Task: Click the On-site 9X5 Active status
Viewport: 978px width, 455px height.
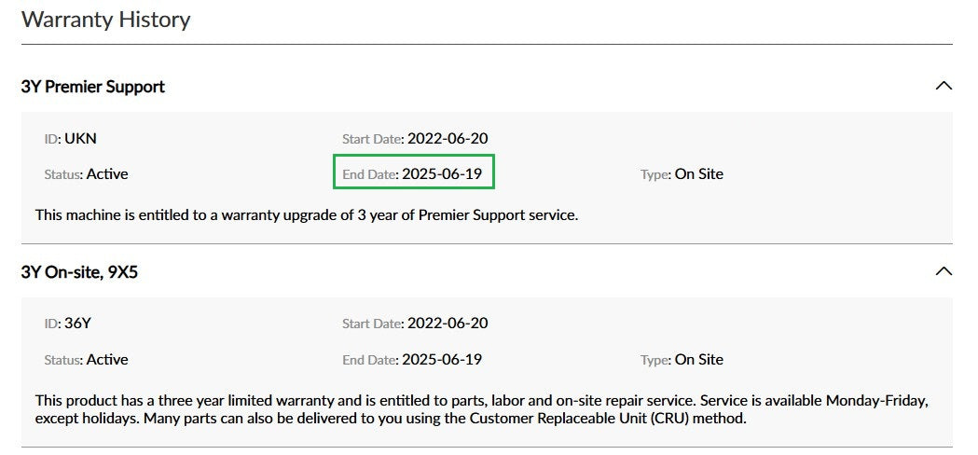Action: [x=107, y=359]
